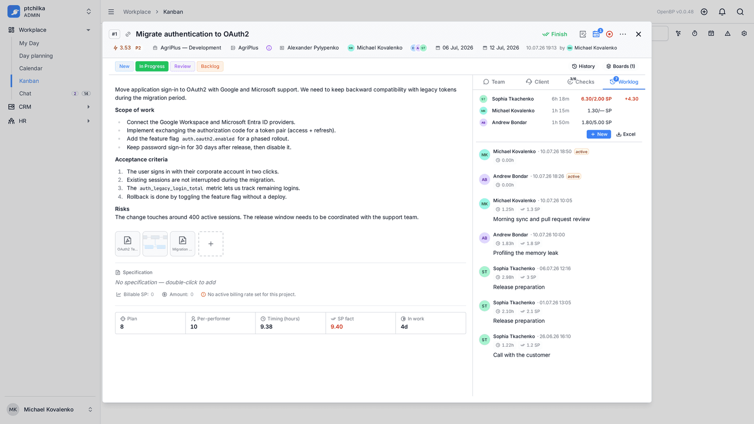
Task: Open Sophia Tkachenko worklog summary row
Action: (x=559, y=99)
